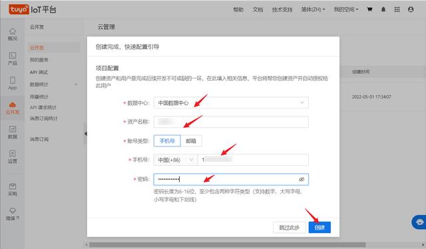Collapse the side menu arrow handle
Image resolution: width=426 pixels, height=249 pixels.
click(85, 133)
